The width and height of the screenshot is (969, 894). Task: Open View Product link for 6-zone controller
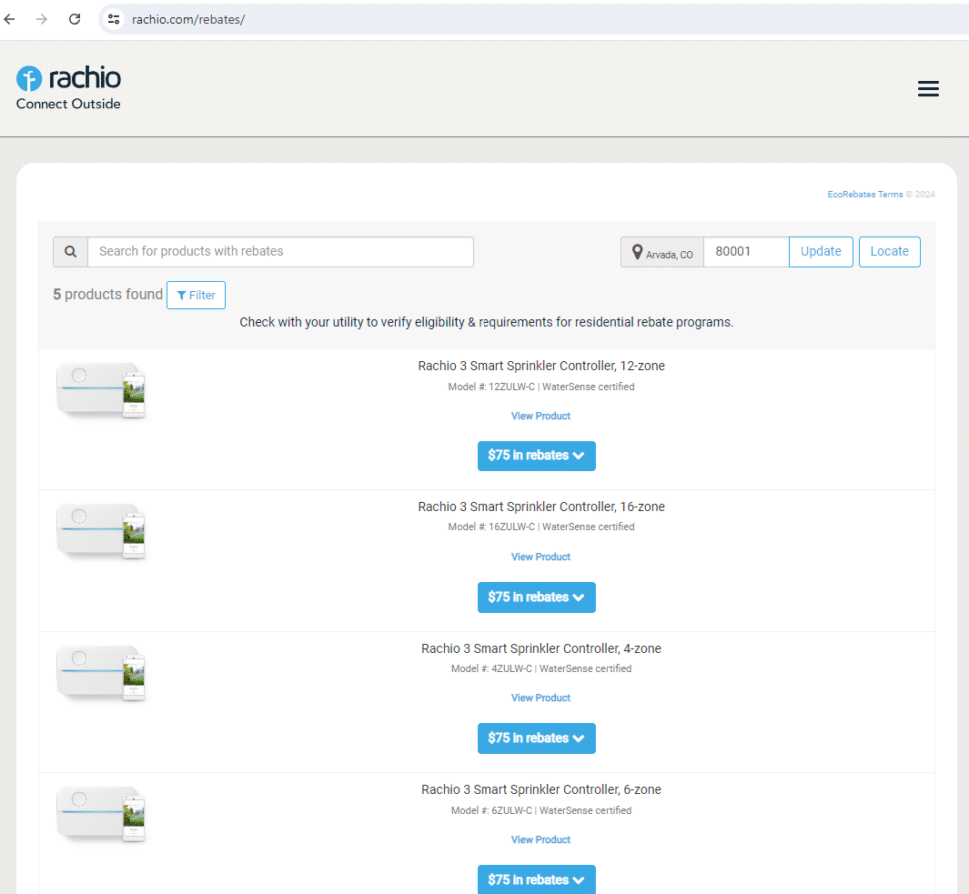point(540,840)
